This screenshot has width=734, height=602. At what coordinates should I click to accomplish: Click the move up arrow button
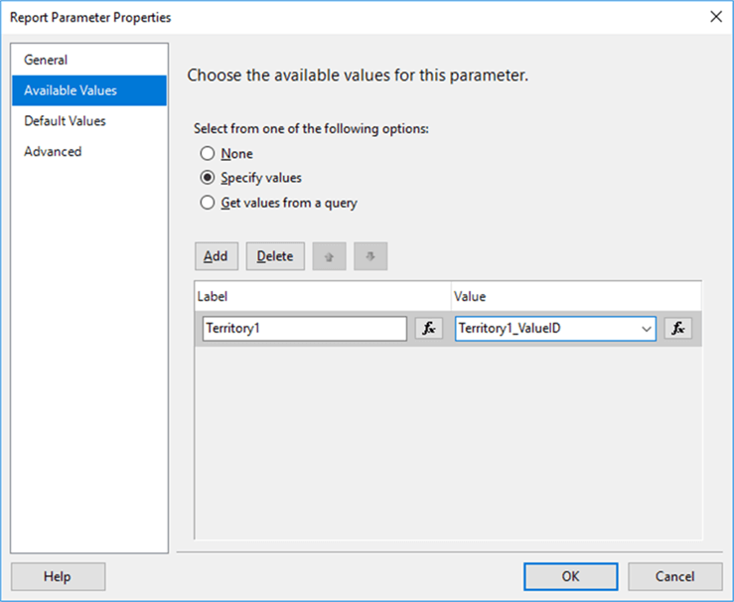[329, 256]
